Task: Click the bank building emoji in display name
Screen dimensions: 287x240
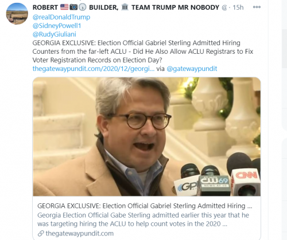Action: pyautogui.click(x=125, y=7)
